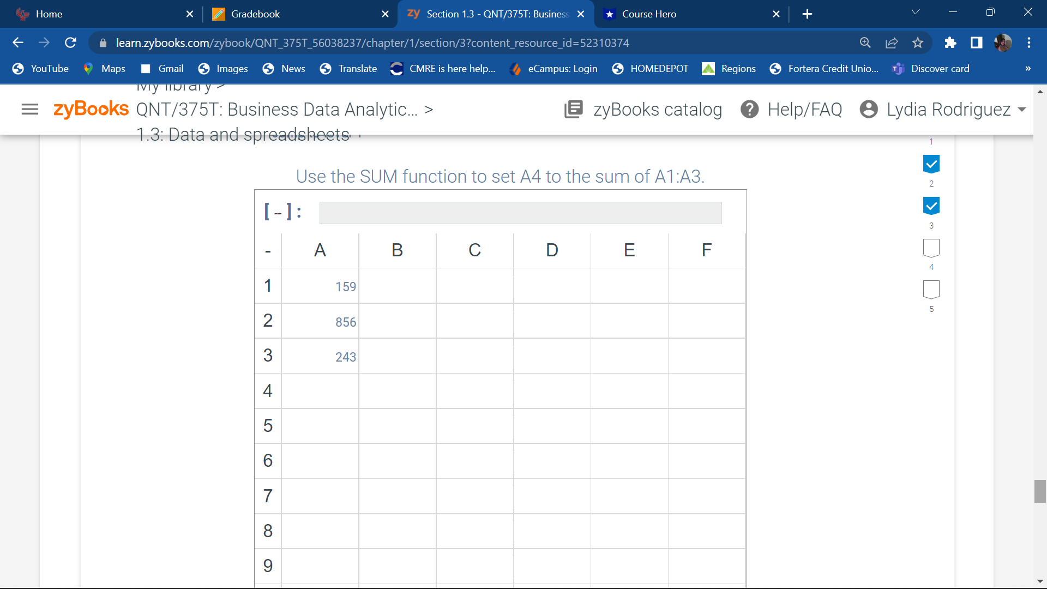Open the Regions bookmark
The image size is (1047, 589).
click(x=729, y=69)
